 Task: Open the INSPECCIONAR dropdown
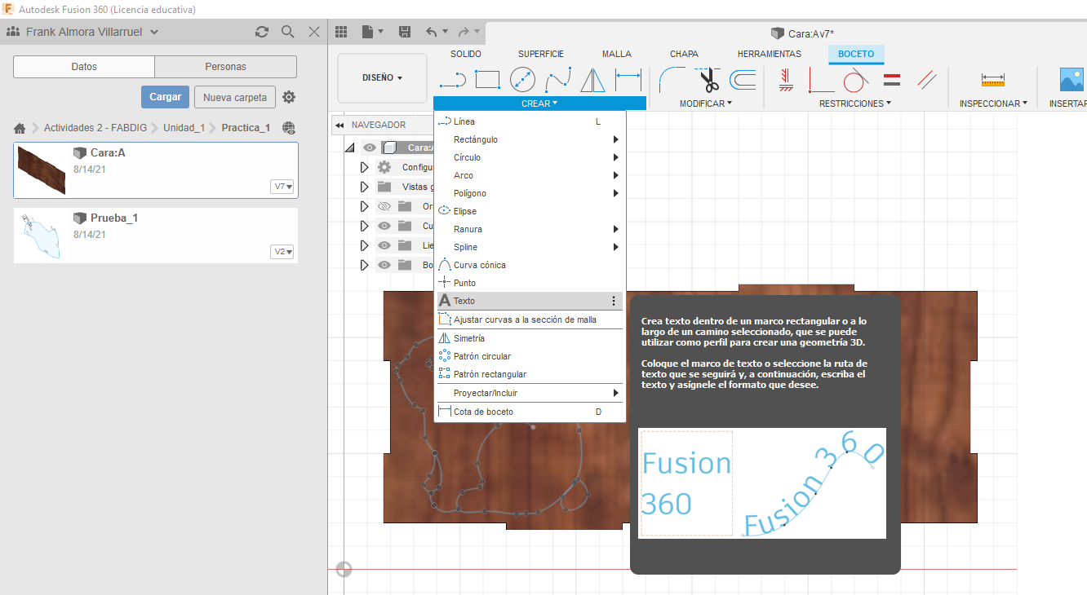[x=993, y=104]
